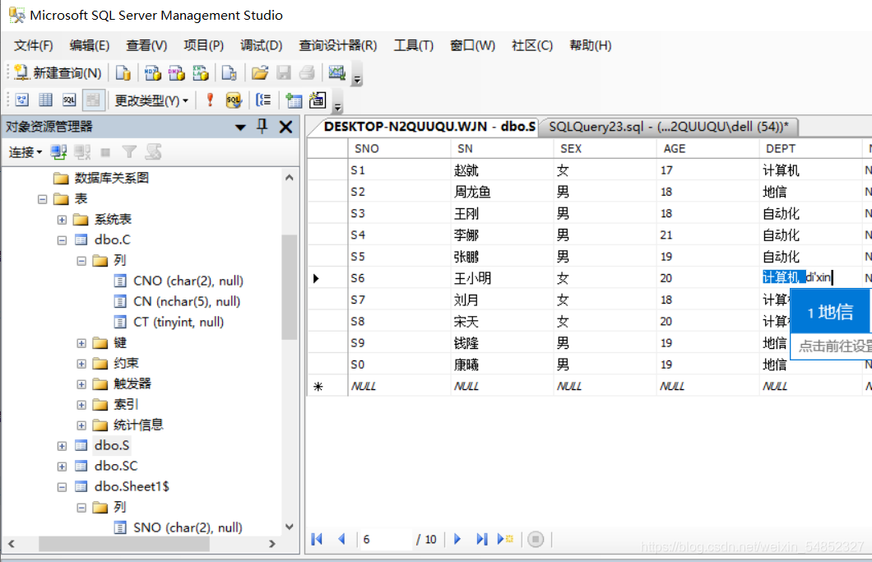
Task: Expand the 系统表 folder
Action: 62,220
